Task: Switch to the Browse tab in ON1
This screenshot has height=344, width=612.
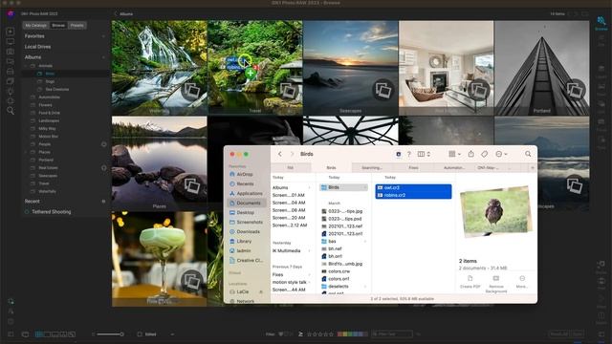Action: [x=58, y=26]
